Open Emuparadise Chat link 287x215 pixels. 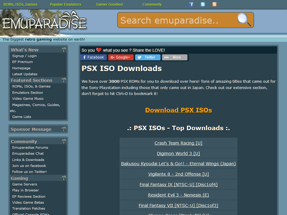[28, 153]
